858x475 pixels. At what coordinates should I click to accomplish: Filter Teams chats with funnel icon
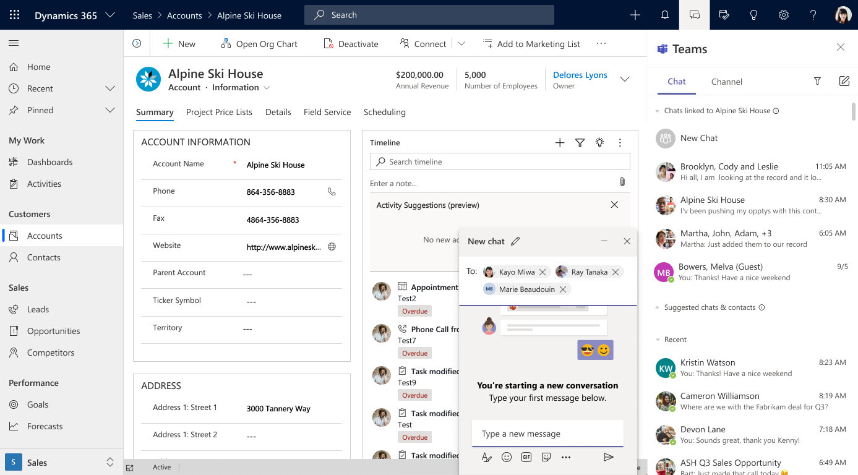[x=817, y=81]
